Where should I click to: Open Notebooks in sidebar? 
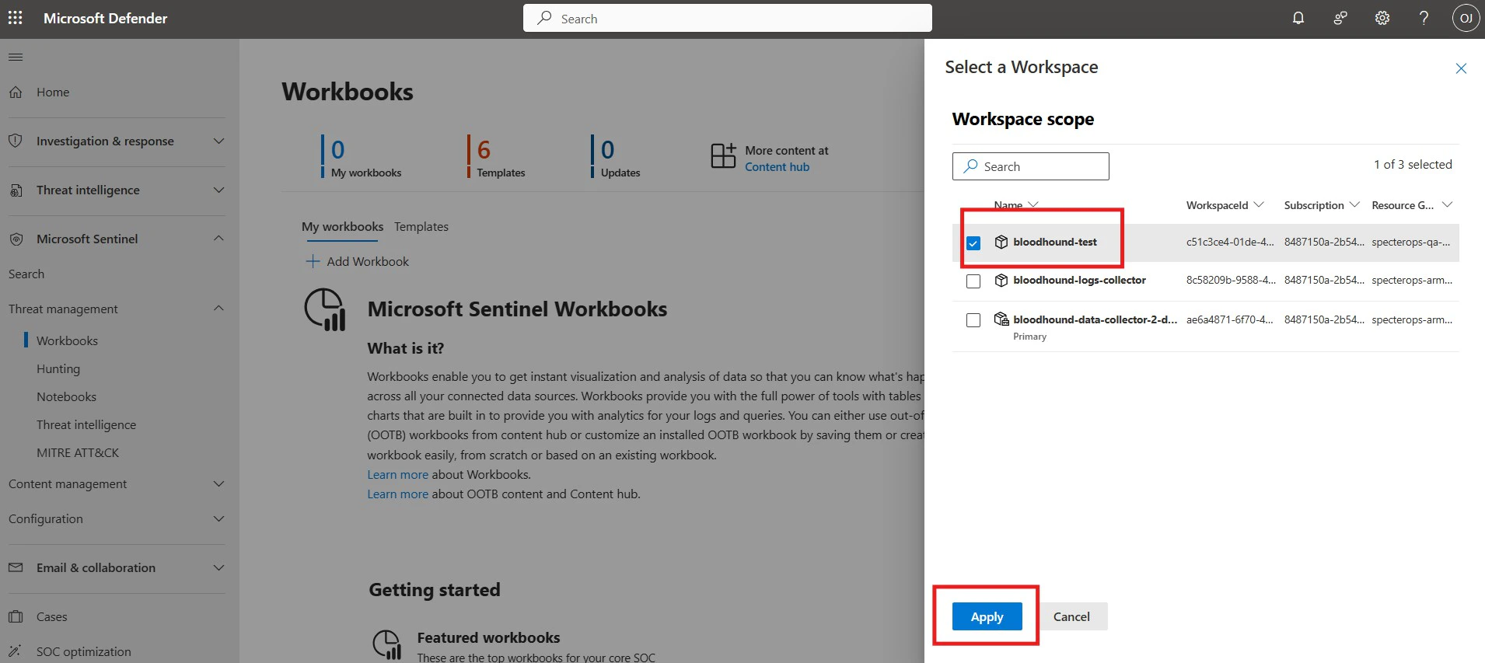[66, 396]
